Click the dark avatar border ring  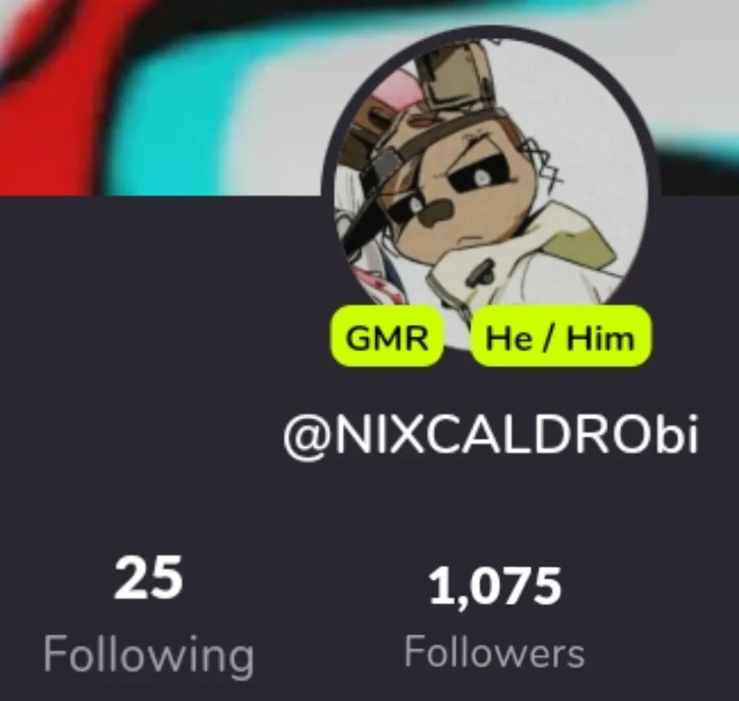point(491,30)
